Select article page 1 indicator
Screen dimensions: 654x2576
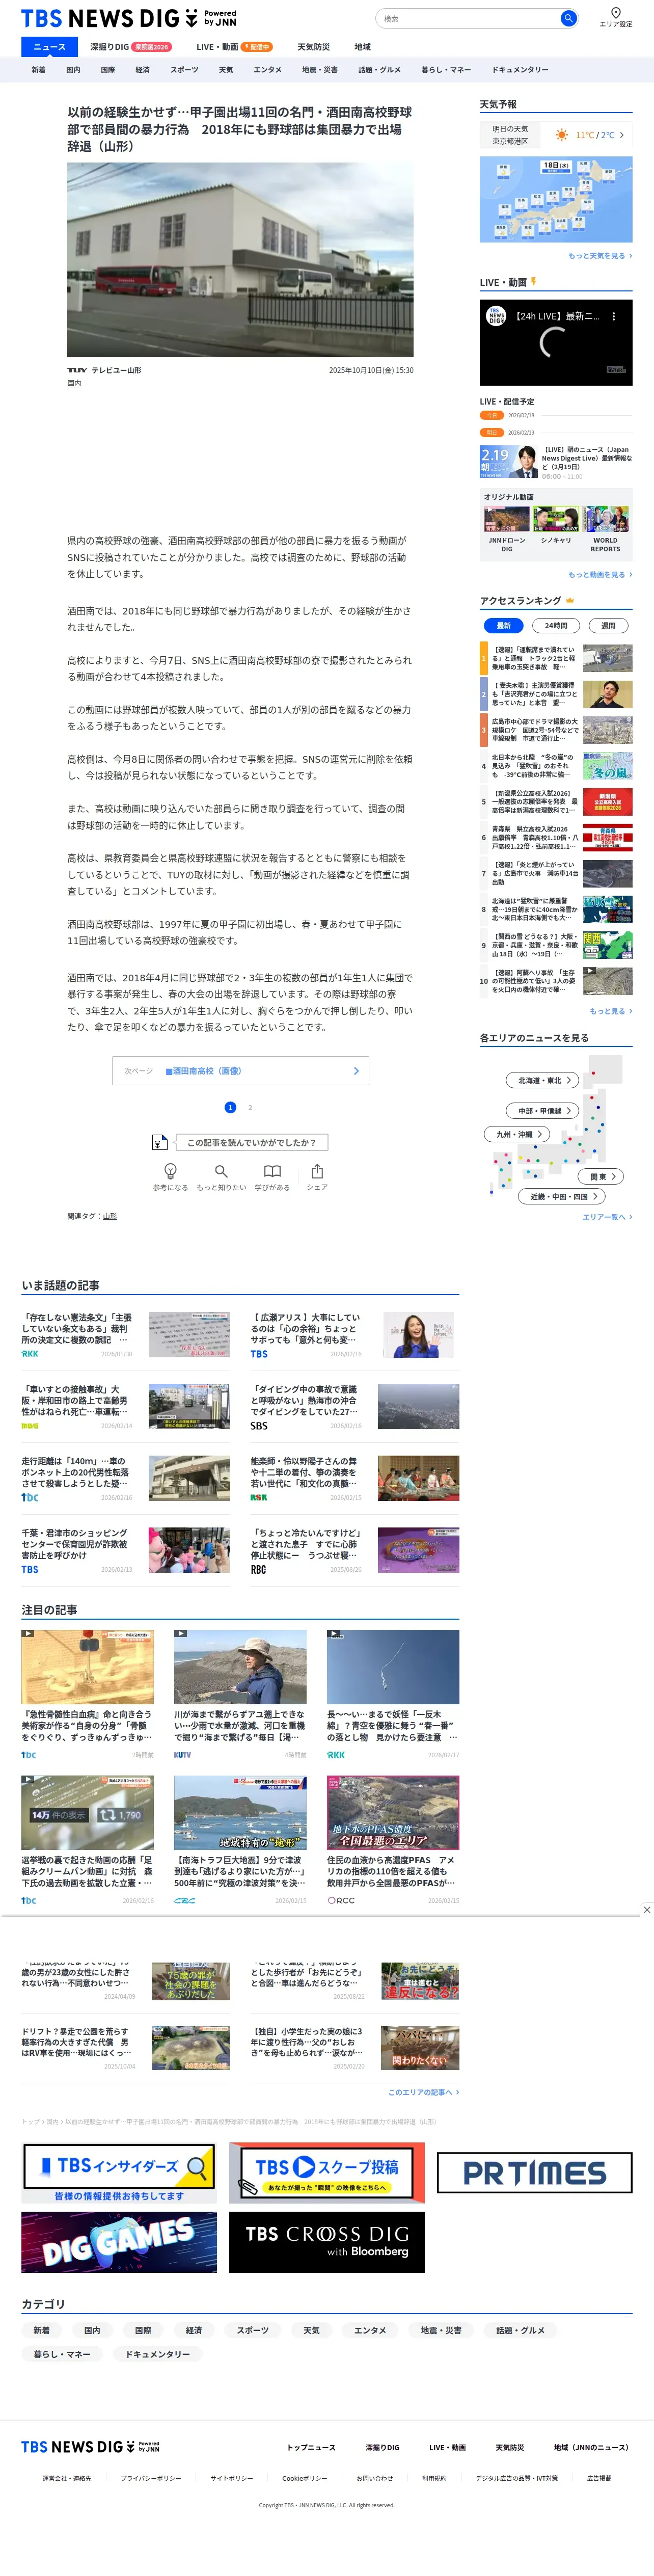(x=230, y=1107)
